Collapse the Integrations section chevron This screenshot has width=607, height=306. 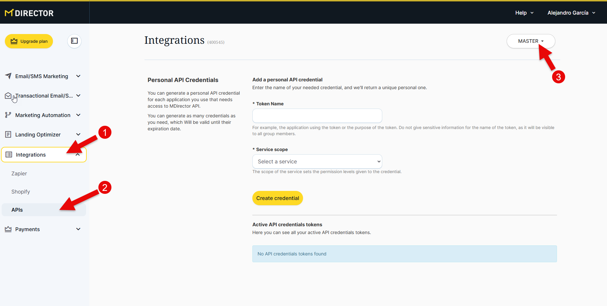tap(78, 155)
